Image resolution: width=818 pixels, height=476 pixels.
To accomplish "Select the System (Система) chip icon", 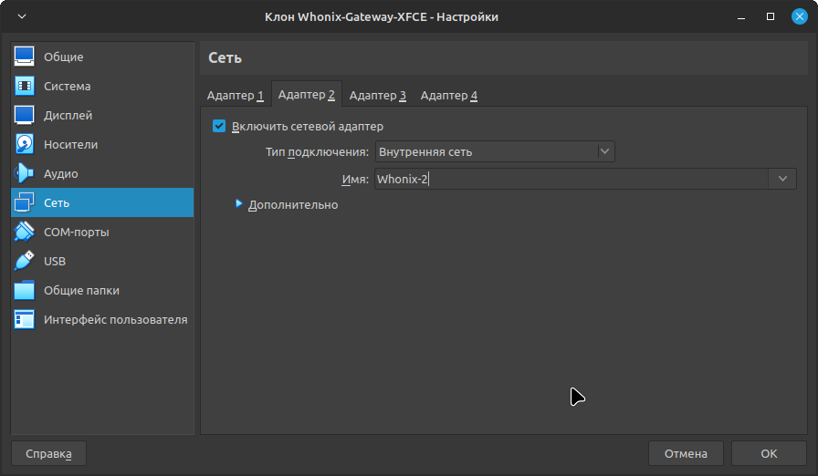I will pos(25,86).
